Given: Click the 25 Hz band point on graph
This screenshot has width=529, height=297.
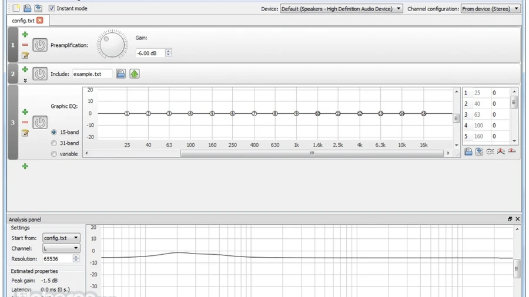Looking at the screenshot, I should pos(127,113).
